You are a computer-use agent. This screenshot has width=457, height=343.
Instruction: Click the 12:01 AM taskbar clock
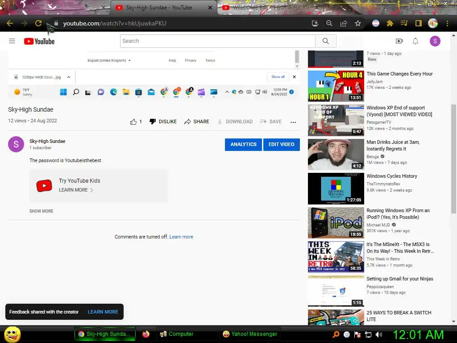tap(419, 335)
